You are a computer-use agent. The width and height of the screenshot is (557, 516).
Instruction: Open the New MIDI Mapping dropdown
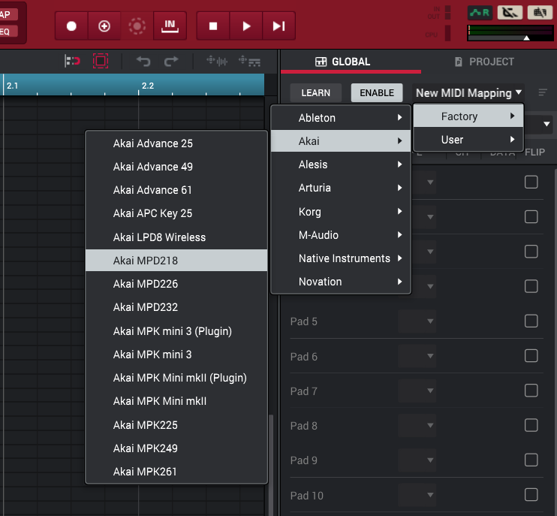point(468,93)
